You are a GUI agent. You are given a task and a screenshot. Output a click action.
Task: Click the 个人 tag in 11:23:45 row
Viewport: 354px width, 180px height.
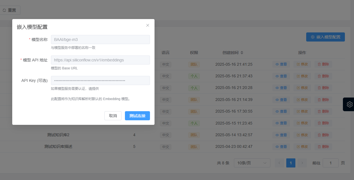point(194,123)
